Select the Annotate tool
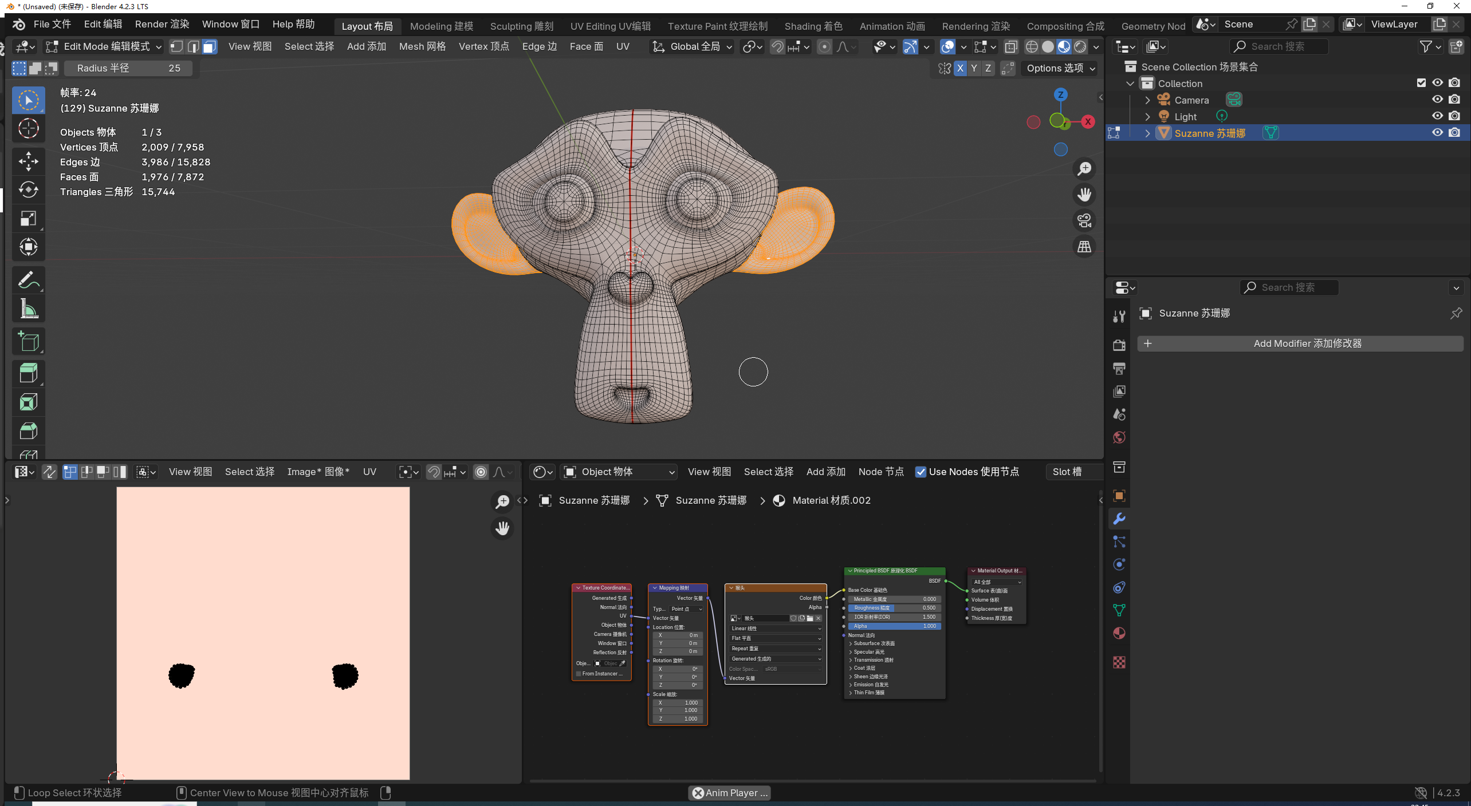The image size is (1471, 806). (x=28, y=280)
